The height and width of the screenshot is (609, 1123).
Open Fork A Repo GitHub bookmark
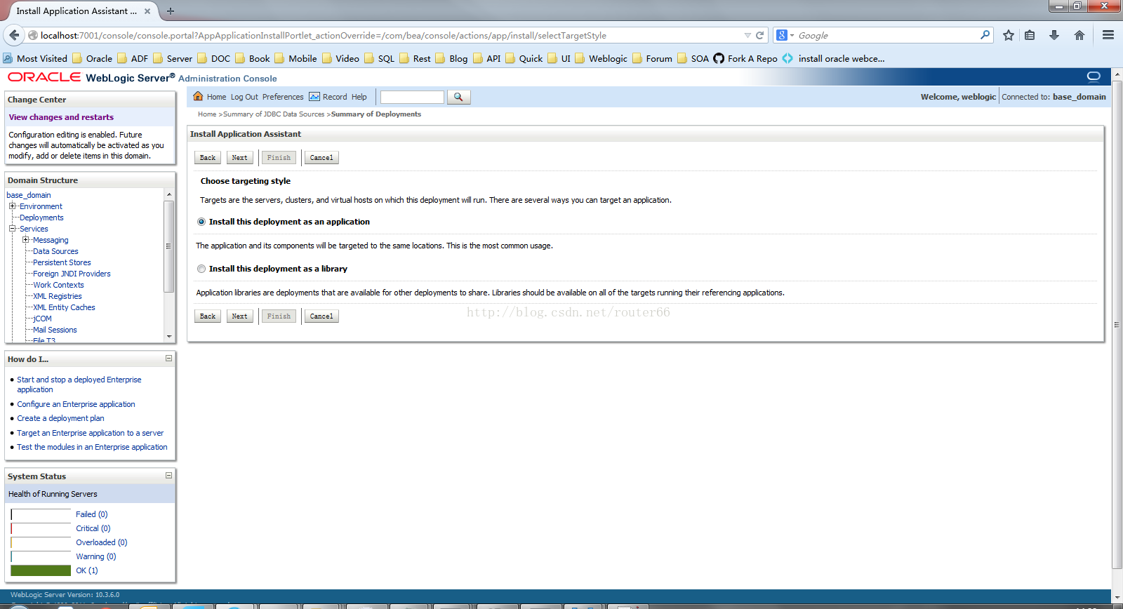click(745, 58)
